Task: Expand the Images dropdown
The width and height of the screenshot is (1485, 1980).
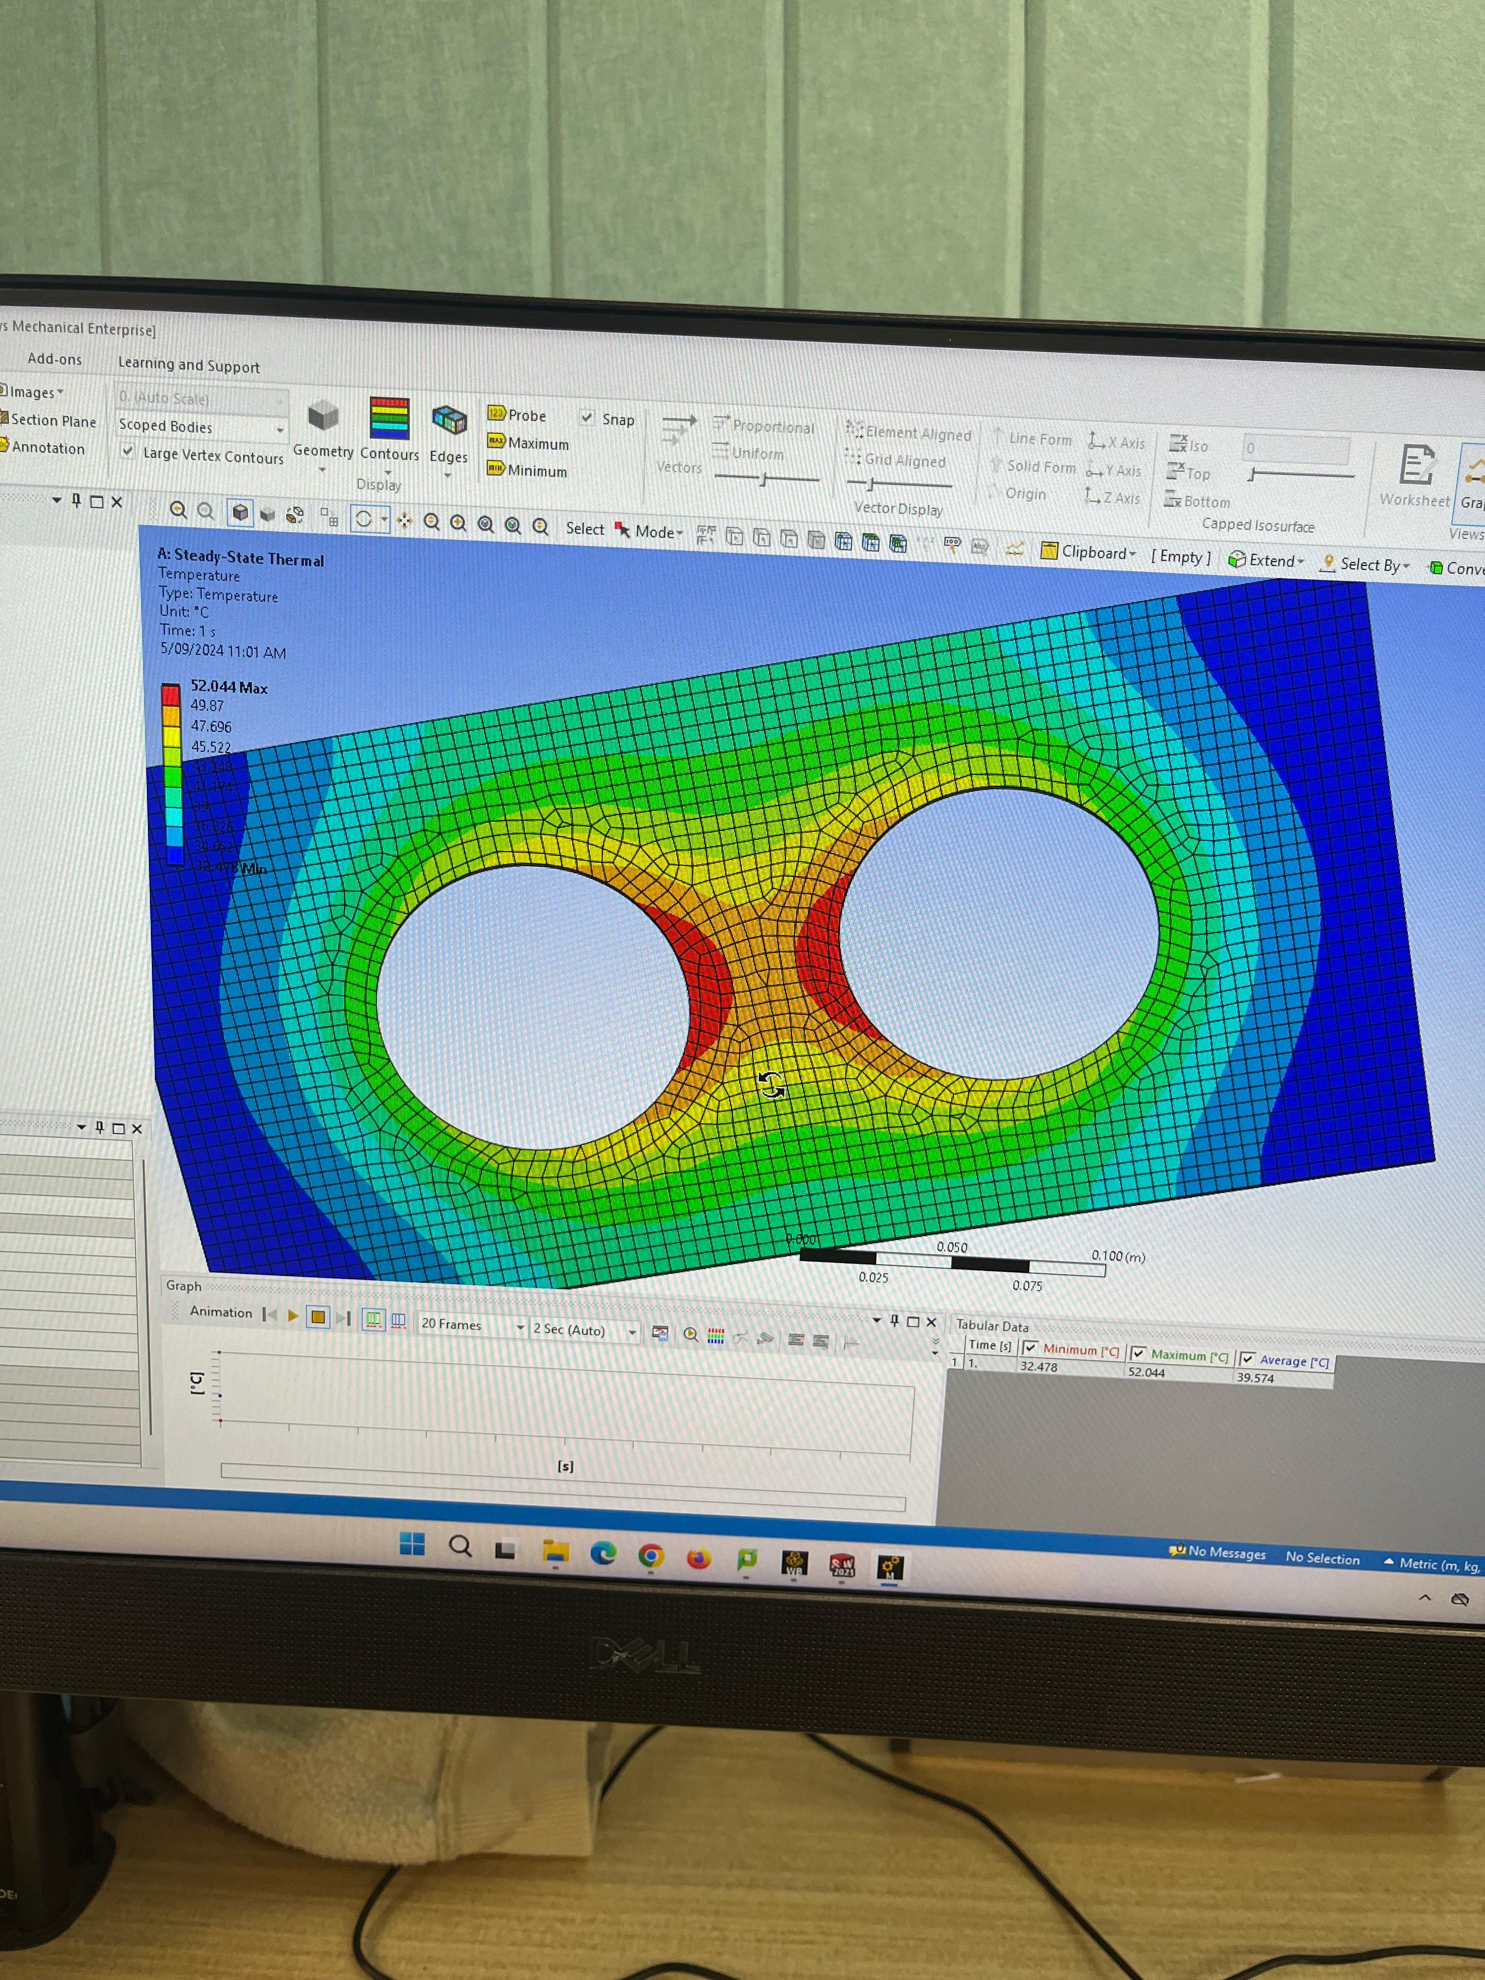Action: (32, 392)
